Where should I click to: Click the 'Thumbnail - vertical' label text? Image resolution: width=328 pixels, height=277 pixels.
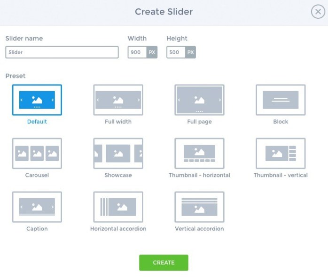pyautogui.click(x=281, y=175)
